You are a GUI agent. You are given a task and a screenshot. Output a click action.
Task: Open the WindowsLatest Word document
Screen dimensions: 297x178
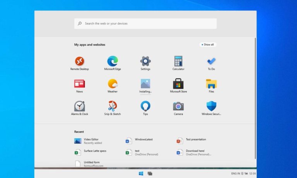tap(139, 141)
